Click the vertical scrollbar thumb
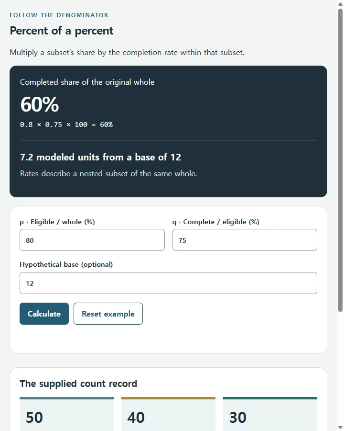344x431 pixels. coord(340,160)
